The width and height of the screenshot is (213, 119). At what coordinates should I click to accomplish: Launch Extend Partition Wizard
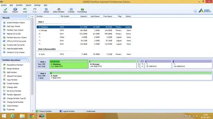[16, 23]
